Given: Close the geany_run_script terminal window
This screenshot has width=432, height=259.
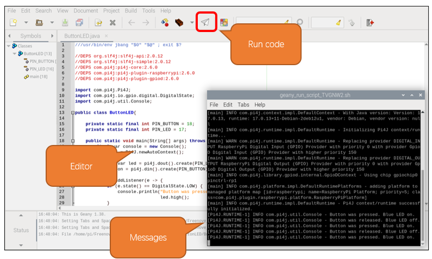Looking at the screenshot, I should tap(421, 95).
